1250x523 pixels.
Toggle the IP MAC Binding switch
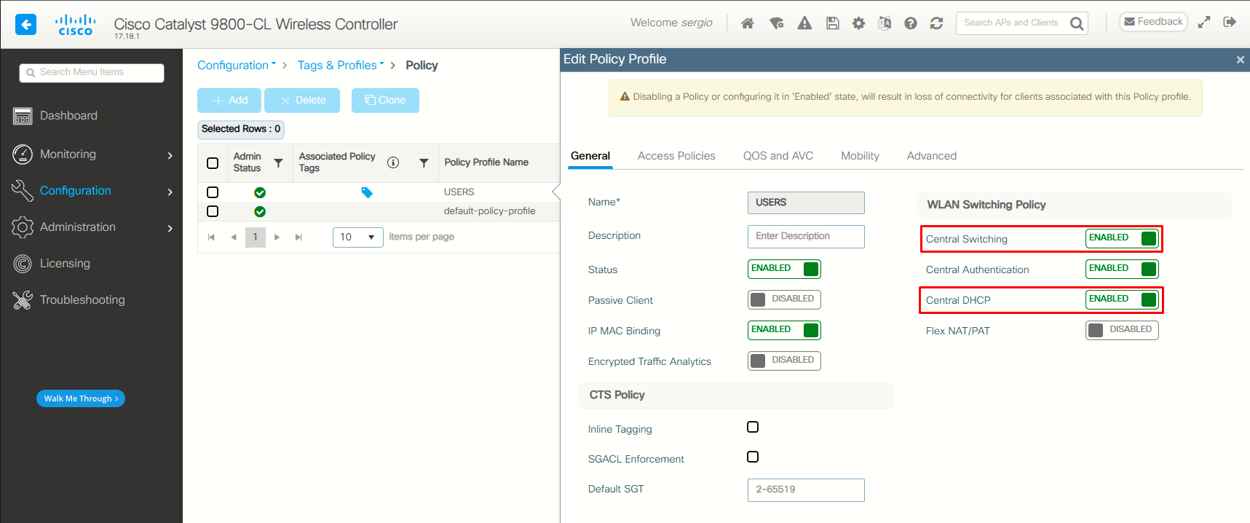(784, 330)
